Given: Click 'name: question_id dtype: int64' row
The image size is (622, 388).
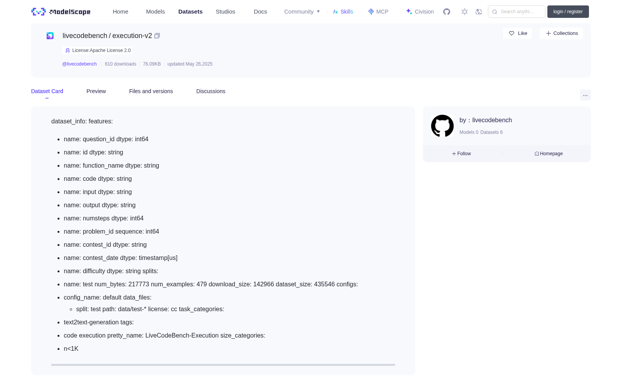Looking at the screenshot, I should coord(106,139).
